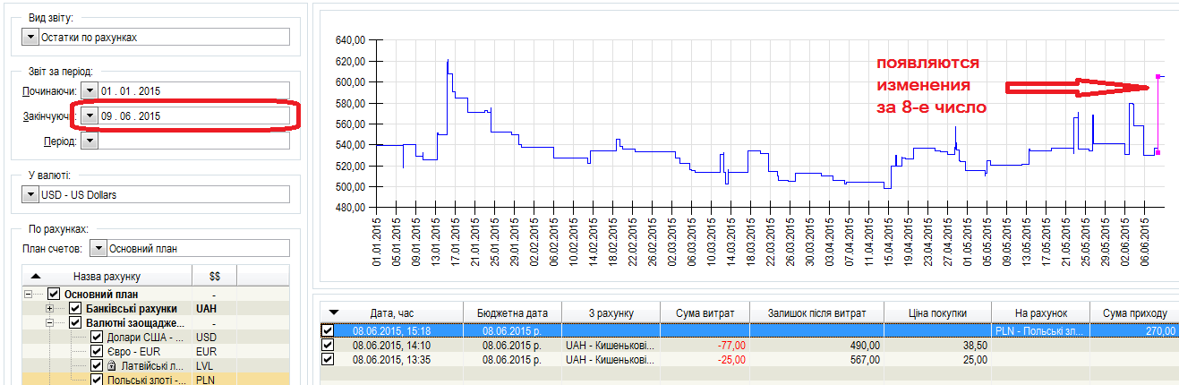Expand the Банківські рахунки tree node

tap(51, 308)
